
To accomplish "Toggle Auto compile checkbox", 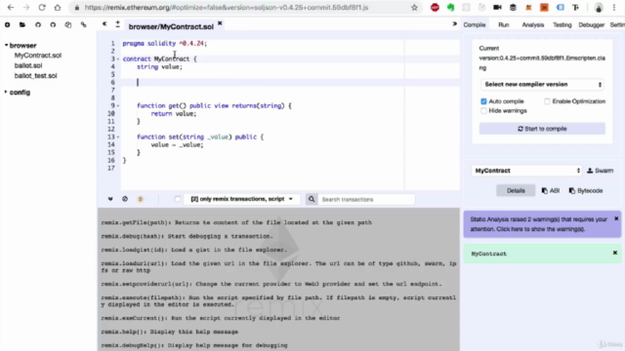I will [483, 101].
